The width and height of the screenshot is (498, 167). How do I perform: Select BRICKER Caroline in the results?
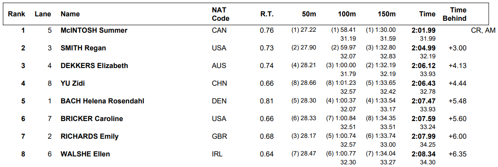[x=92, y=119]
